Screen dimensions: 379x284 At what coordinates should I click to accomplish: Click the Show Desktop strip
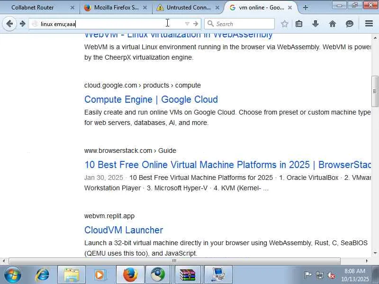[x=376, y=275]
